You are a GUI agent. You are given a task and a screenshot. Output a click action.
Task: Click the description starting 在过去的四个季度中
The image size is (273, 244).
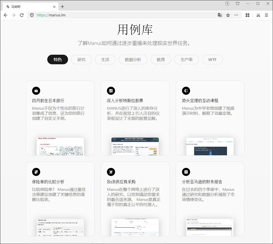(x=208, y=195)
